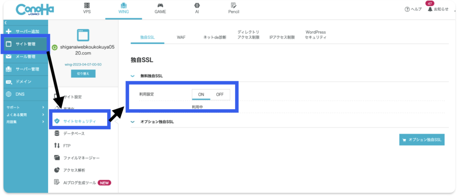
Task: Open the ヘルプ help menu
Action: pos(413,9)
